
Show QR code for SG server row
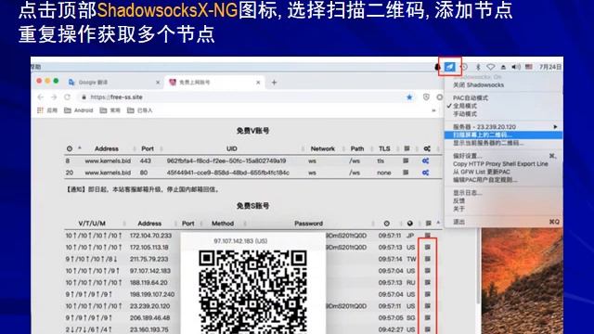point(428,317)
